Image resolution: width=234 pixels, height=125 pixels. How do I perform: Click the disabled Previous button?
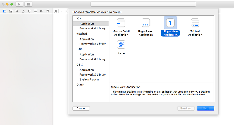(x=186, y=108)
